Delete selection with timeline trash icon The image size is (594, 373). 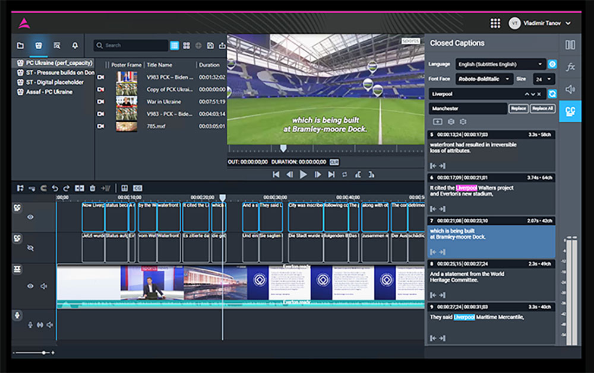tap(93, 188)
